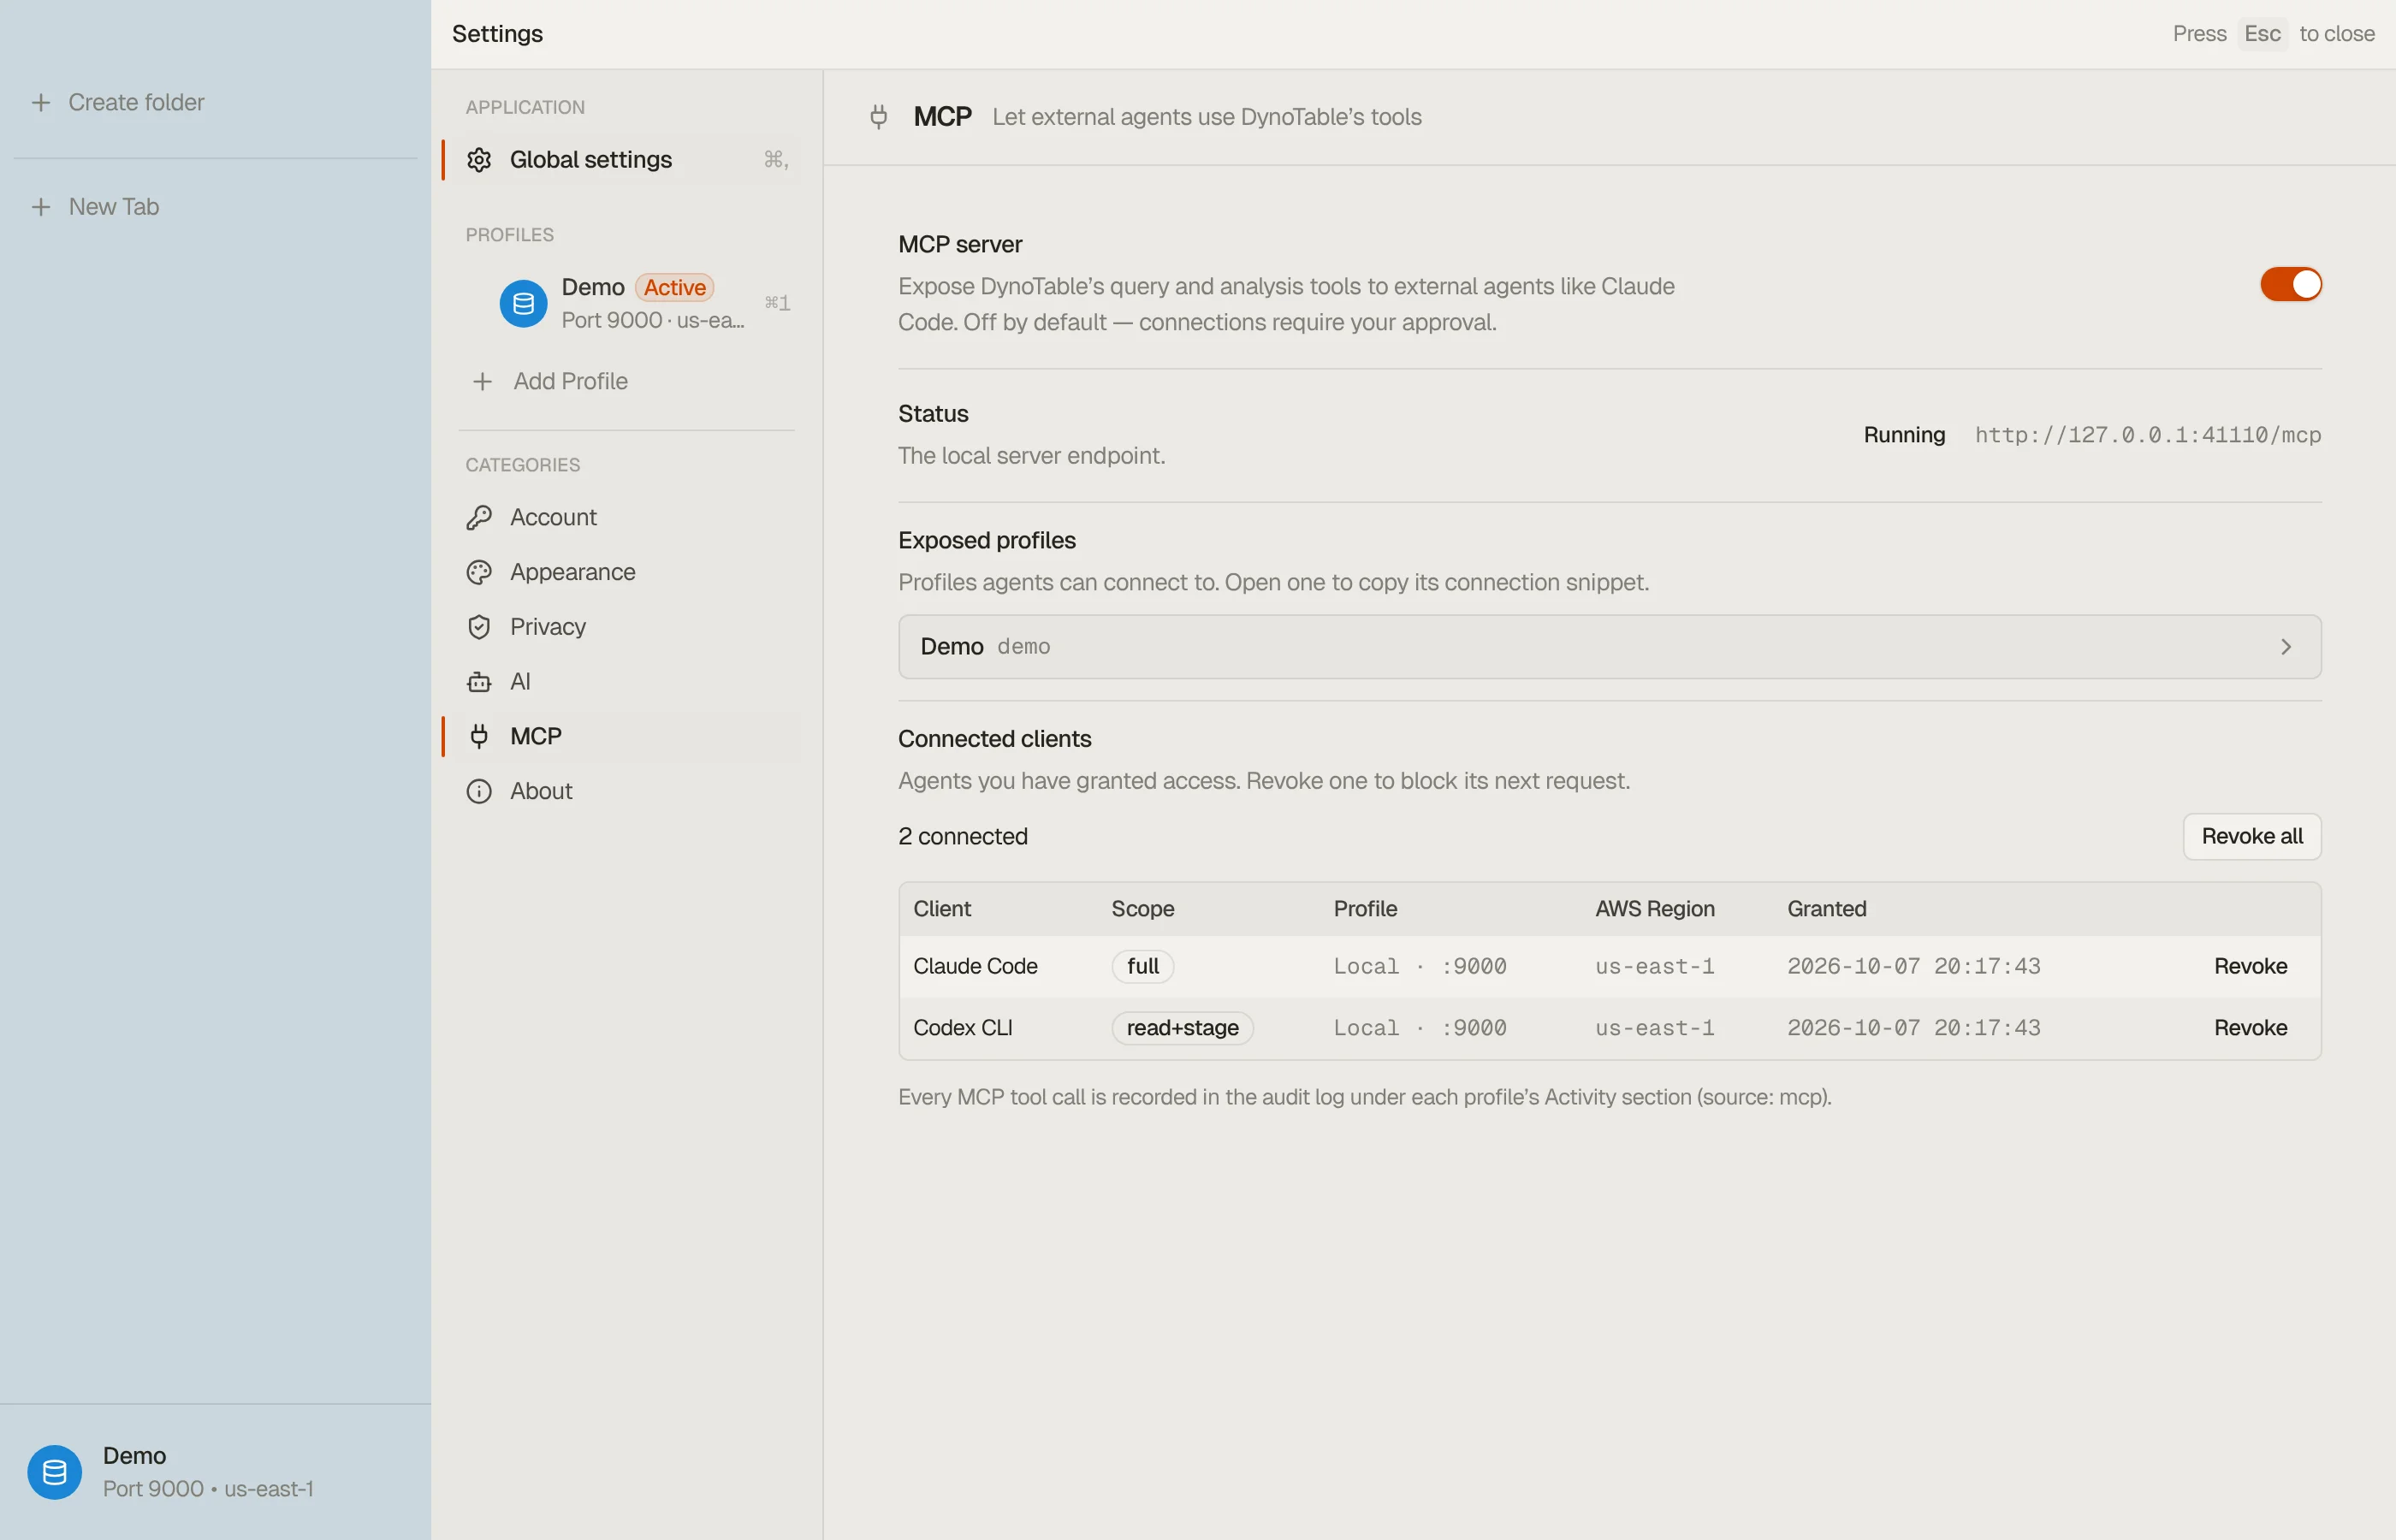Click the gear icon for Global settings
The image size is (2396, 1540).
(x=479, y=160)
